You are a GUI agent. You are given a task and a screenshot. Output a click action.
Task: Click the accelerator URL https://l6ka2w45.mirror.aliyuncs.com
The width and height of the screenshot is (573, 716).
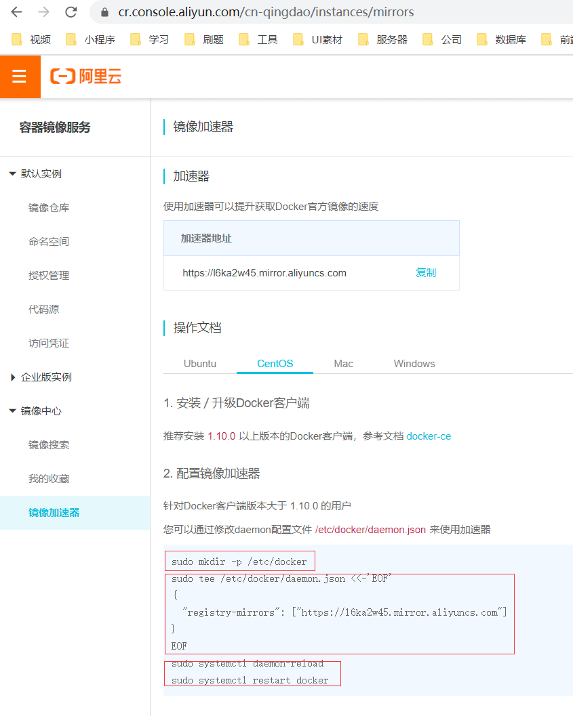(x=264, y=273)
